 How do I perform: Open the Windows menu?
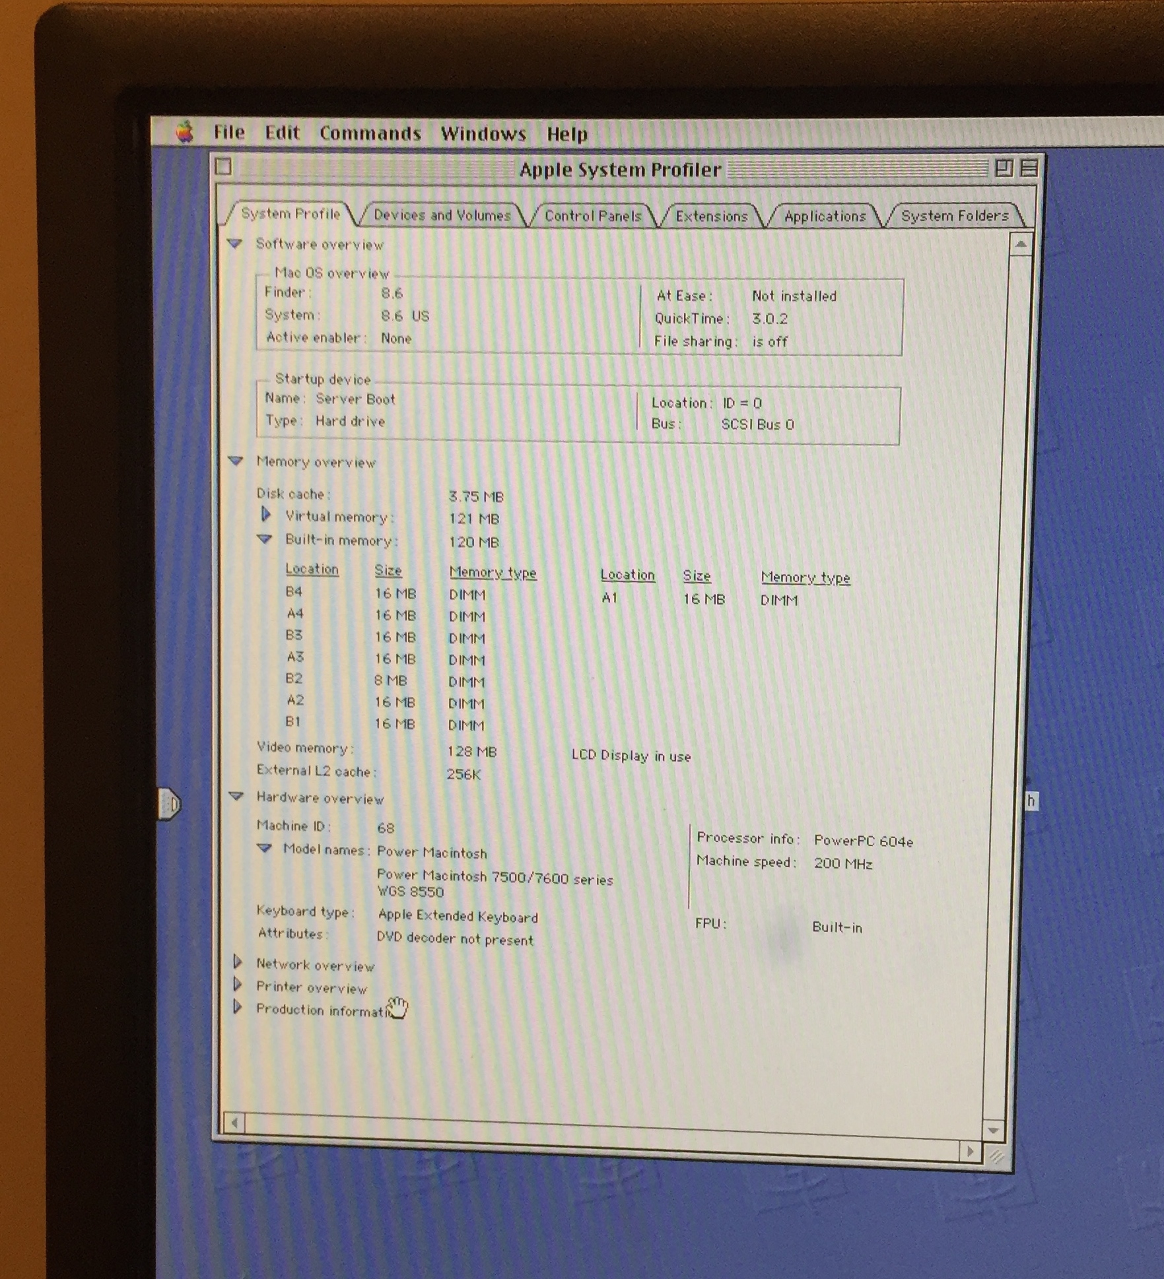(x=483, y=134)
